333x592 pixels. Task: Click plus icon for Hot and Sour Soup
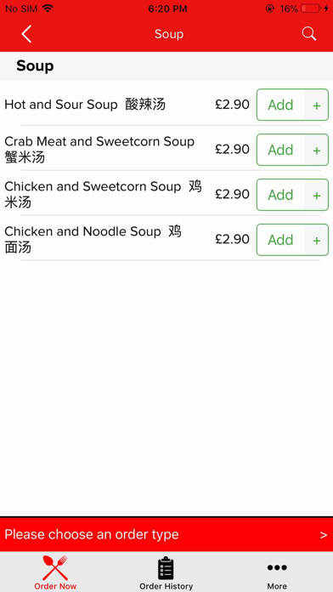pyautogui.click(x=316, y=105)
